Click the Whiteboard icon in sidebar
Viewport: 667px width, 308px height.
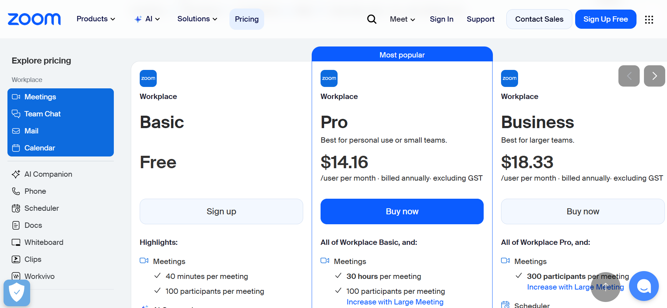click(x=16, y=242)
